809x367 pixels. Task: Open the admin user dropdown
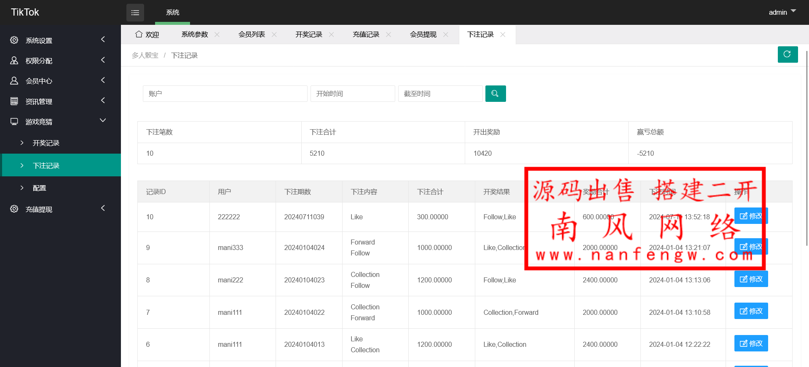(782, 12)
